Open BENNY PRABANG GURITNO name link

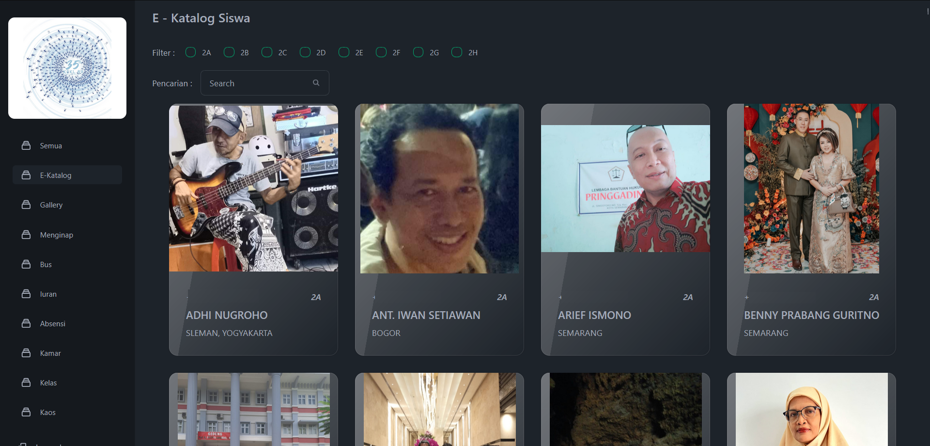click(x=811, y=315)
